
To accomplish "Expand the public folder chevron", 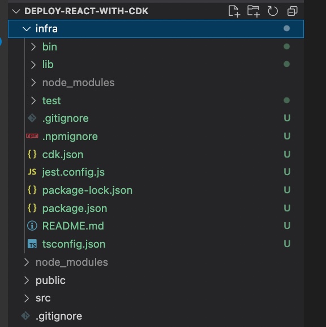I will 27,281.
